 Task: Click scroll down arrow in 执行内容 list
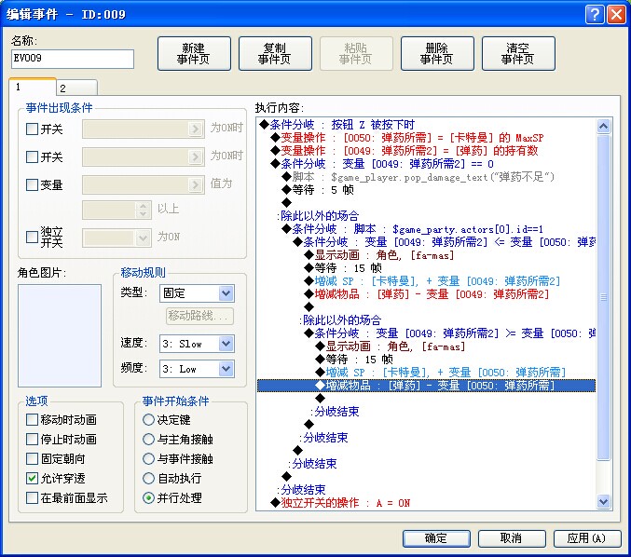click(x=603, y=501)
